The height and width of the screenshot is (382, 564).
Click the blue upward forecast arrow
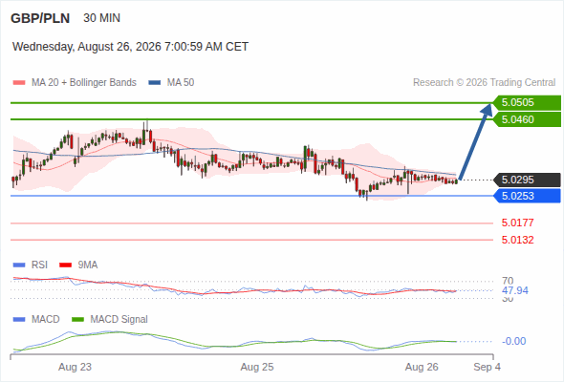[475, 141]
